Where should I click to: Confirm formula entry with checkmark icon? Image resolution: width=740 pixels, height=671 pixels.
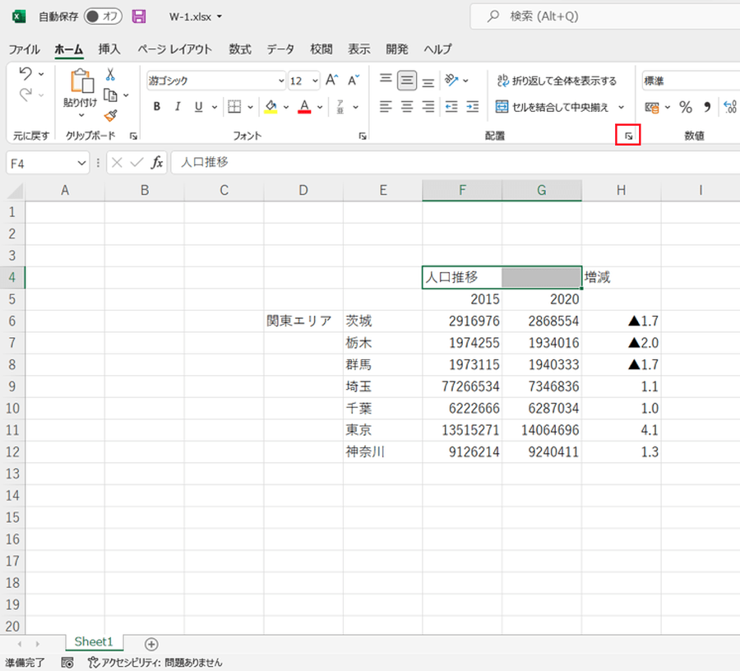point(136,163)
